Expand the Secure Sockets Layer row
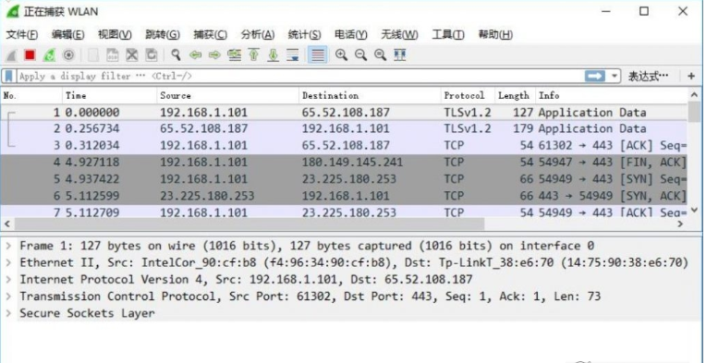Image resolution: width=706 pixels, height=363 pixels. 8,313
